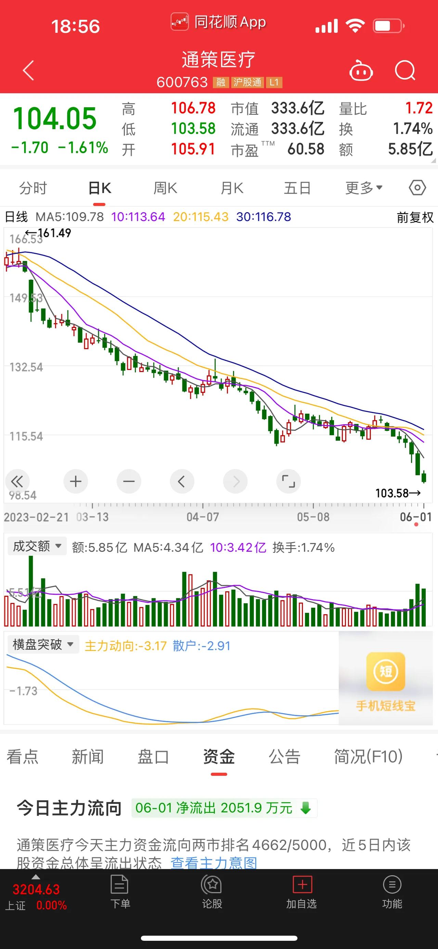Expand more quote details corner triangle
This screenshot has width=438, height=949.
pyautogui.click(x=433, y=161)
